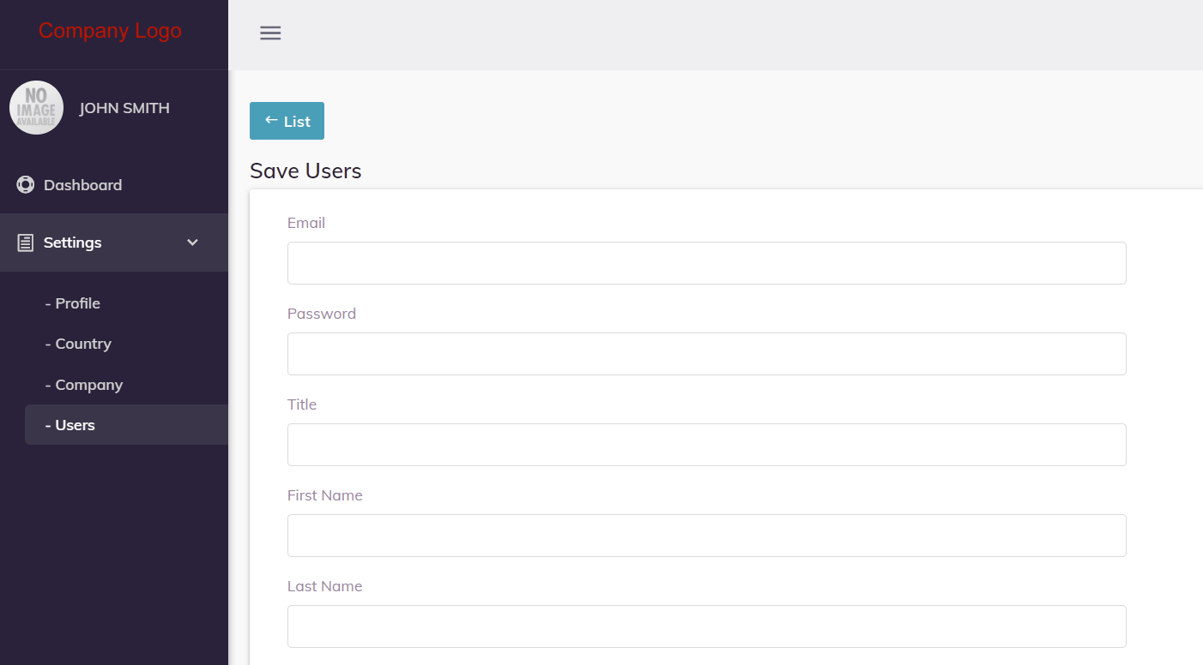Collapse the Settings submenu via its chevron
This screenshot has width=1203, height=665.
tap(192, 243)
